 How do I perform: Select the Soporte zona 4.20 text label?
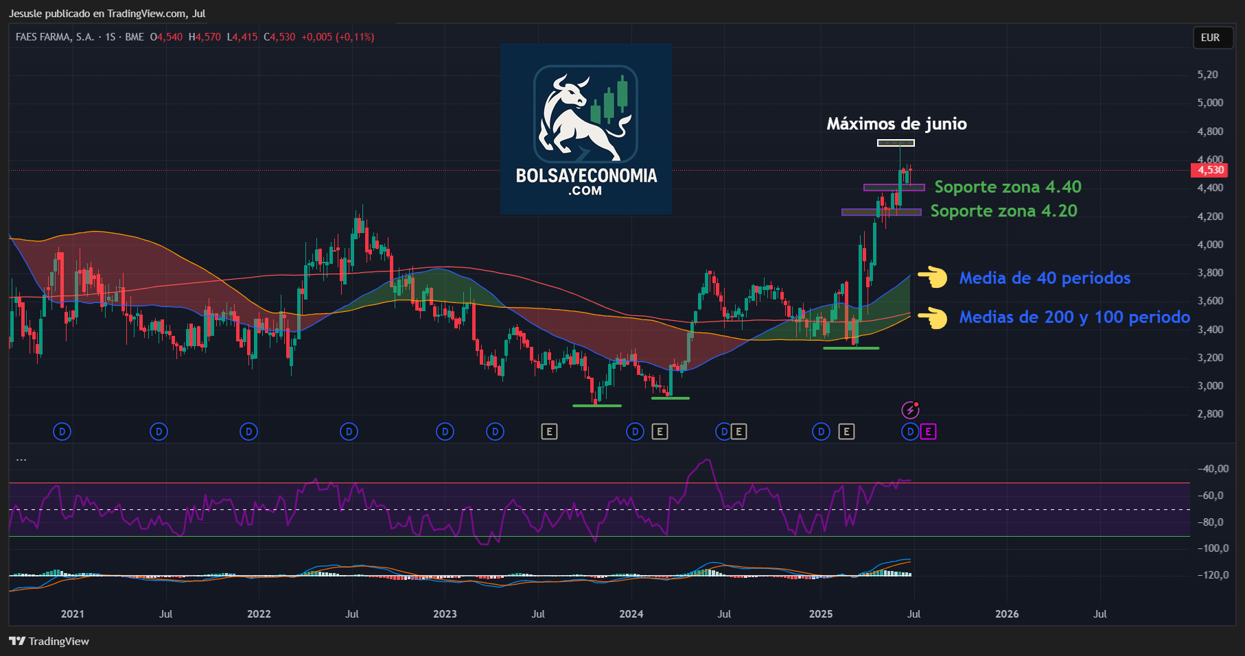[1003, 211]
